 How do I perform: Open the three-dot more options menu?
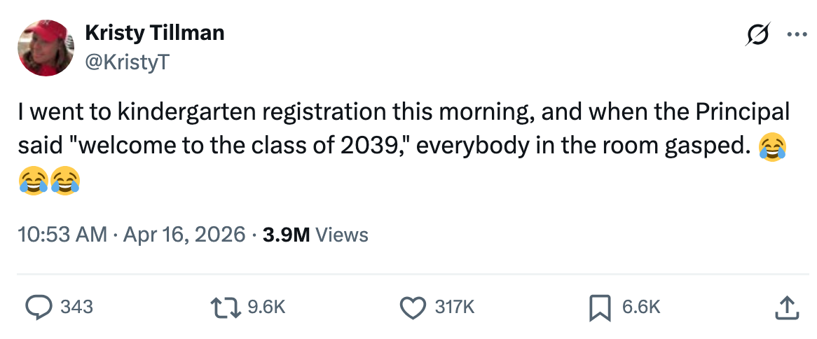coord(797,33)
